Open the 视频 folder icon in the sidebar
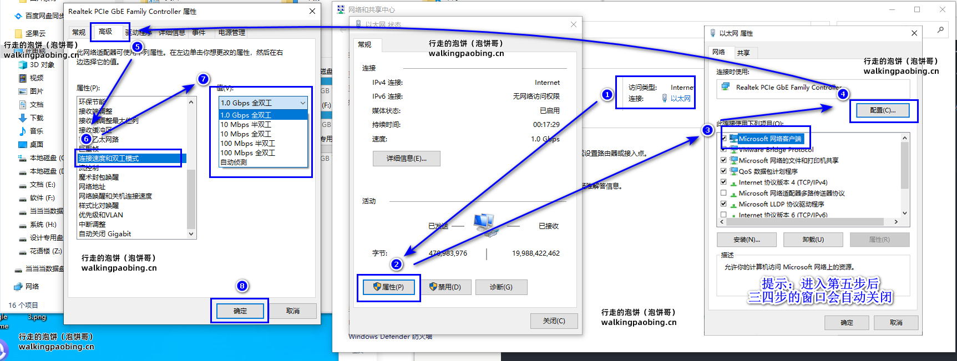Viewport: 957px width, 361px height. coord(23,78)
